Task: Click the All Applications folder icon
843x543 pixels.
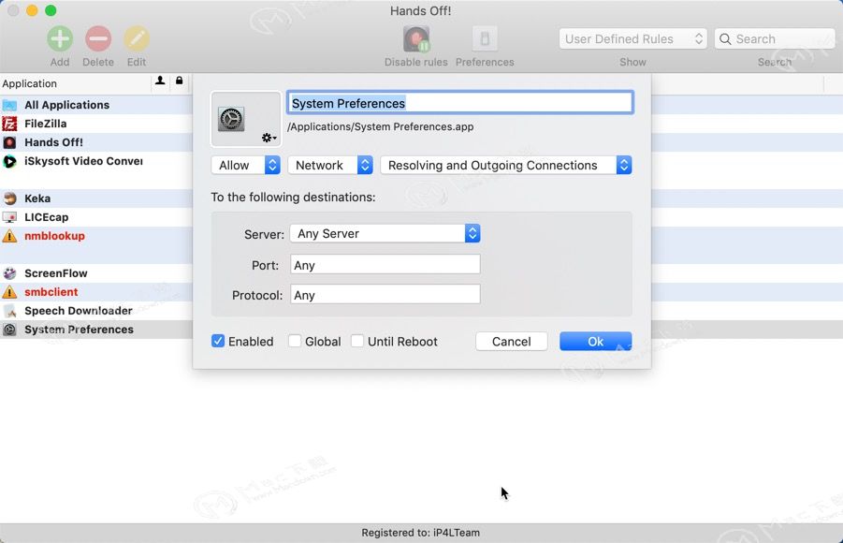Action: coord(9,105)
